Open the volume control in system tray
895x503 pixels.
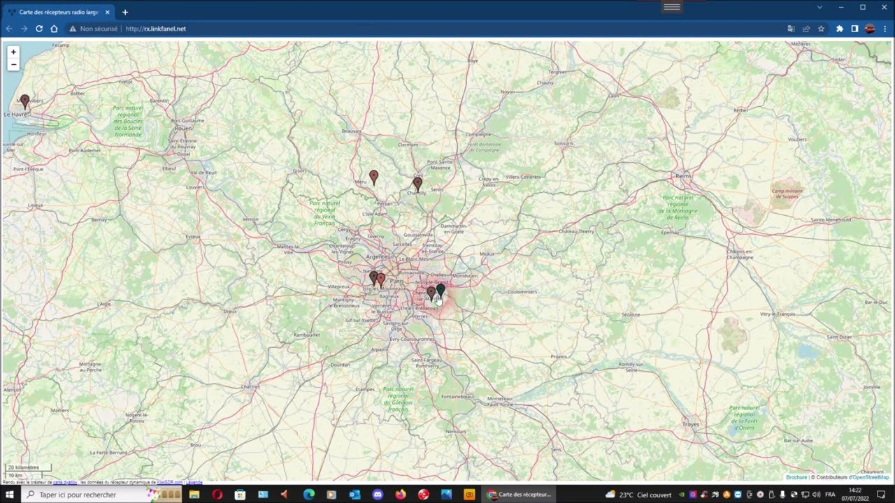click(816, 495)
